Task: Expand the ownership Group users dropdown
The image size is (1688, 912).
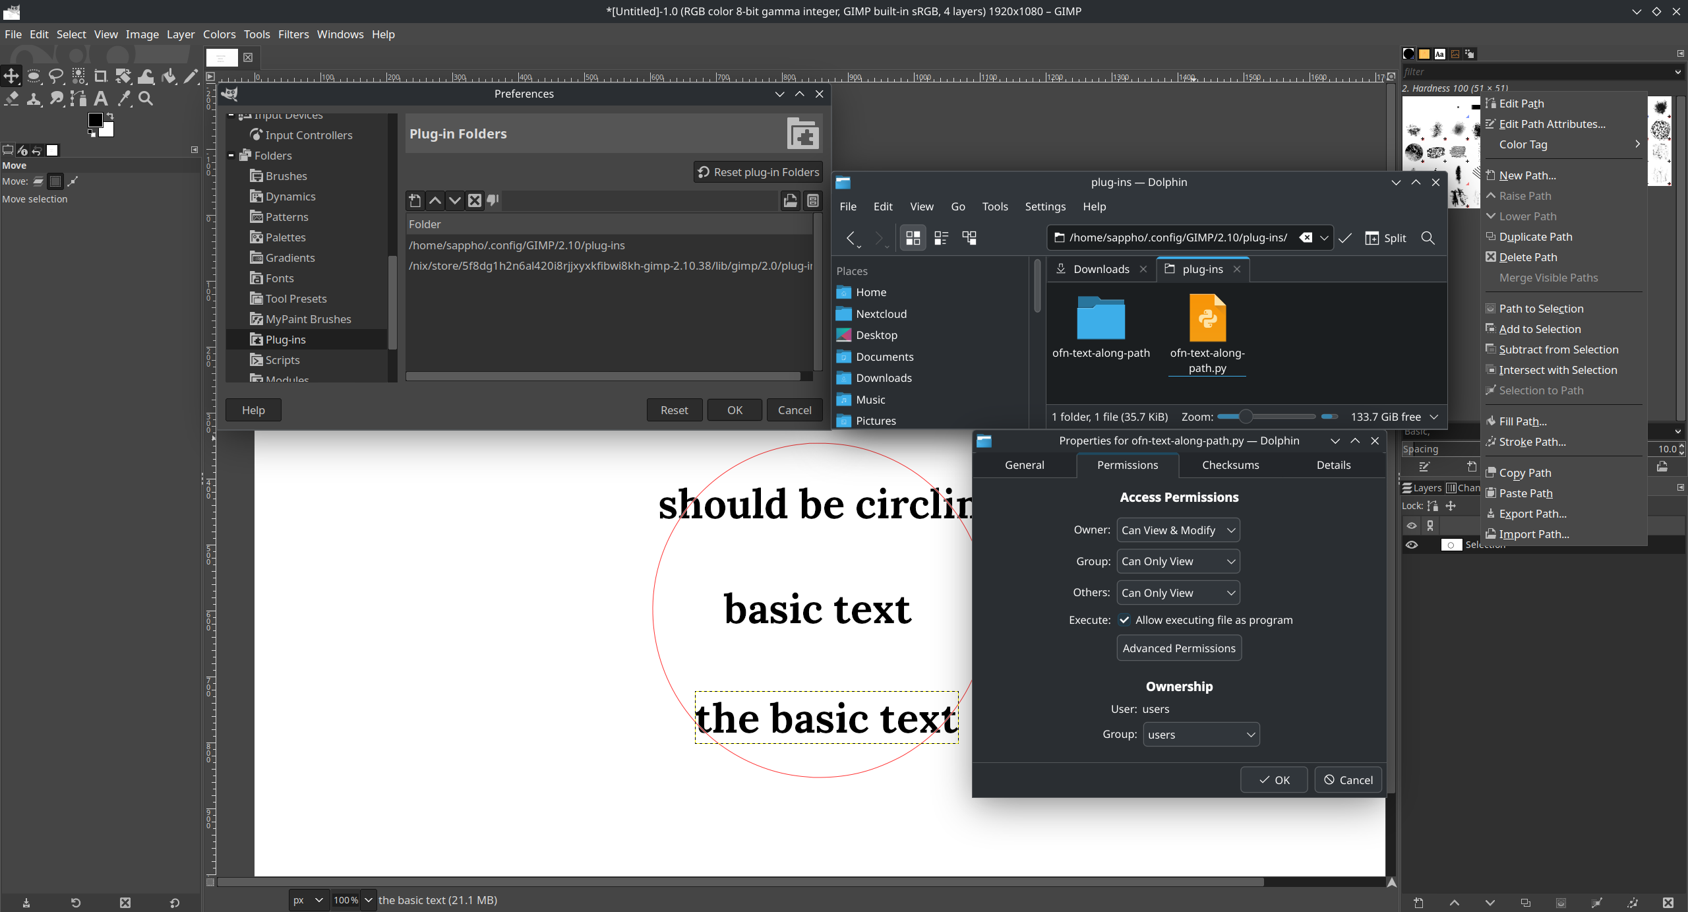Action: click(x=1201, y=735)
